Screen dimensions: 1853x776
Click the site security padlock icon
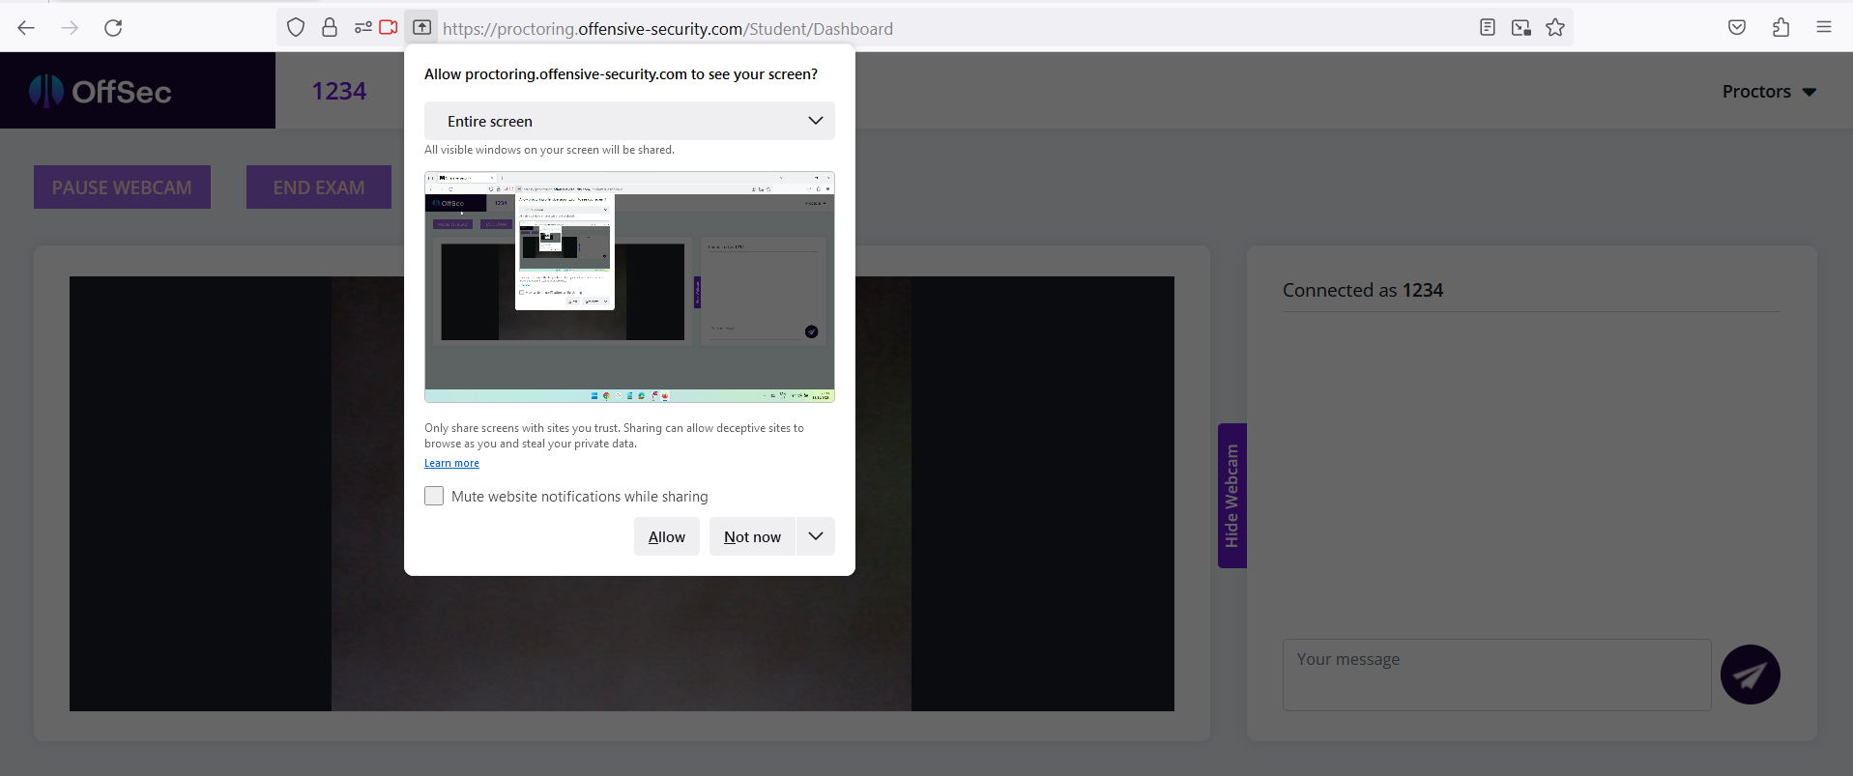(330, 28)
